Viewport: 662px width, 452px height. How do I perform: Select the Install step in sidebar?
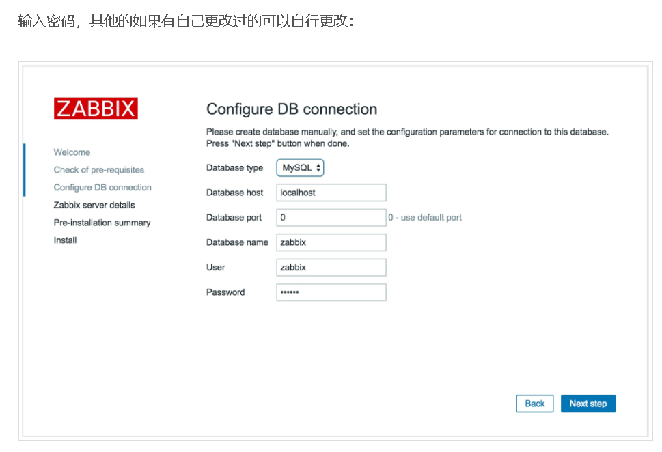pos(65,240)
